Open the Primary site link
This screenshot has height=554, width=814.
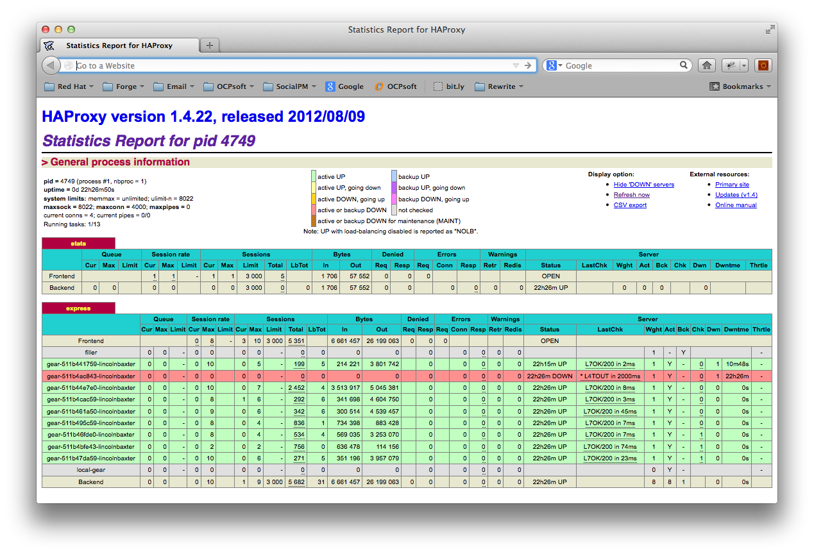(732, 185)
